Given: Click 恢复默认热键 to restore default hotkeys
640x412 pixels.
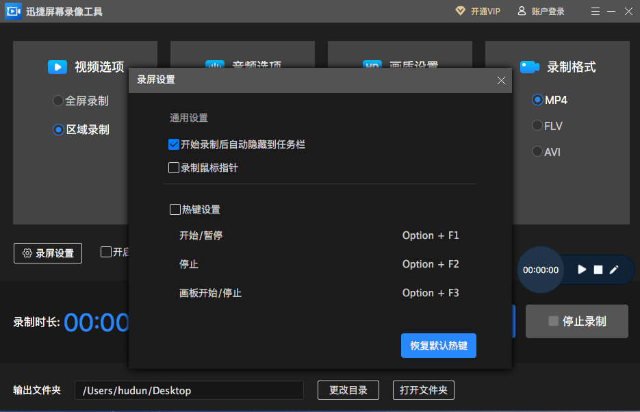Looking at the screenshot, I should (x=438, y=346).
